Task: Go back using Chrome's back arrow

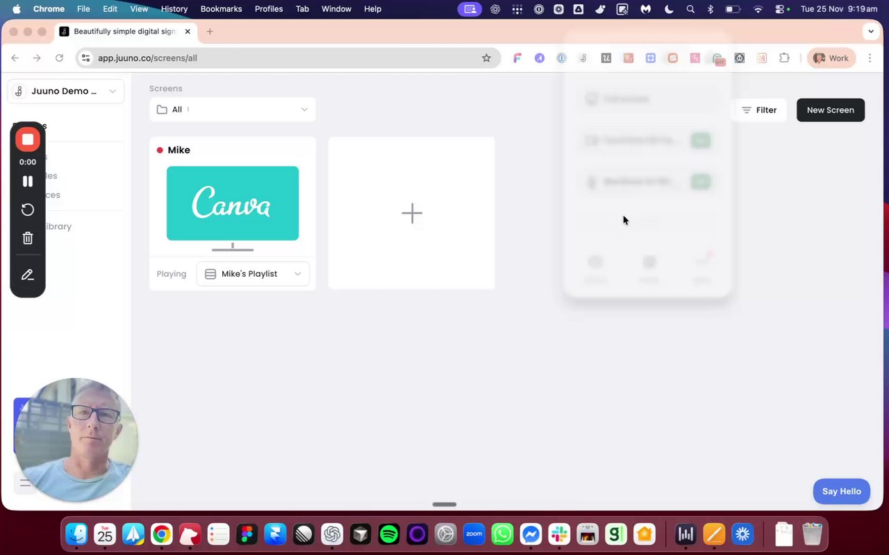Action: tap(15, 58)
